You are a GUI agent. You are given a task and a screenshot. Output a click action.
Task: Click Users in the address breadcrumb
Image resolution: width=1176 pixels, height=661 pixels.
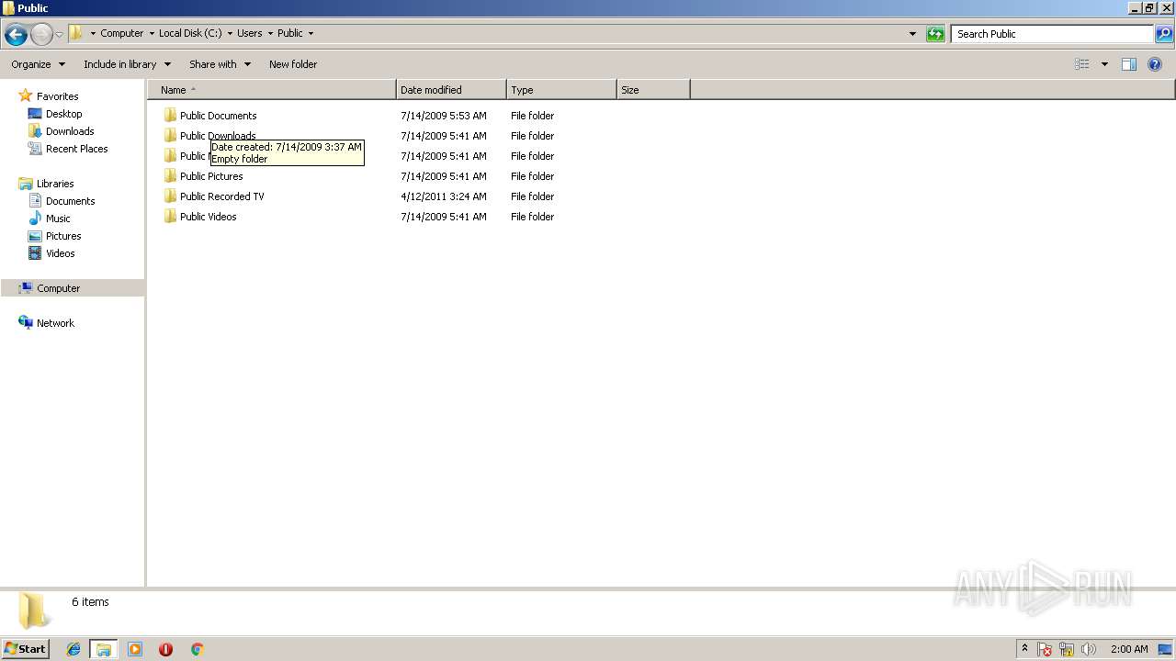(x=250, y=33)
